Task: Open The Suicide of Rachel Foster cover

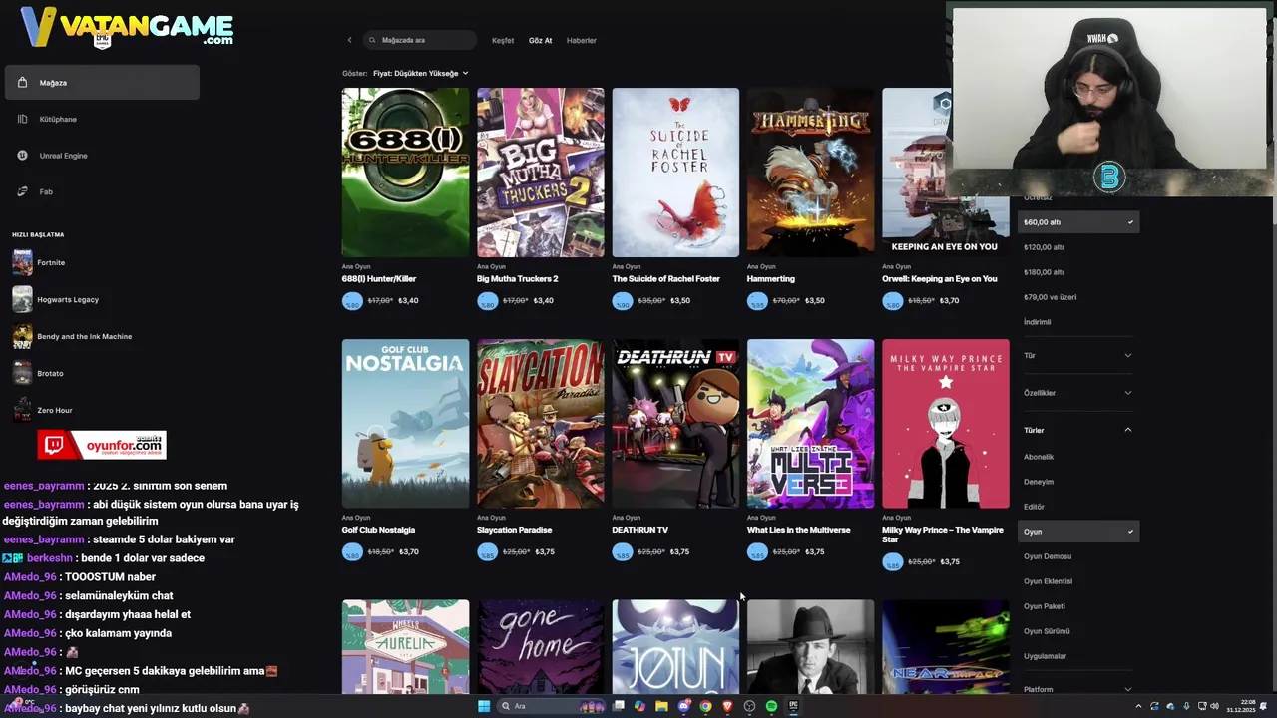Action: click(675, 173)
